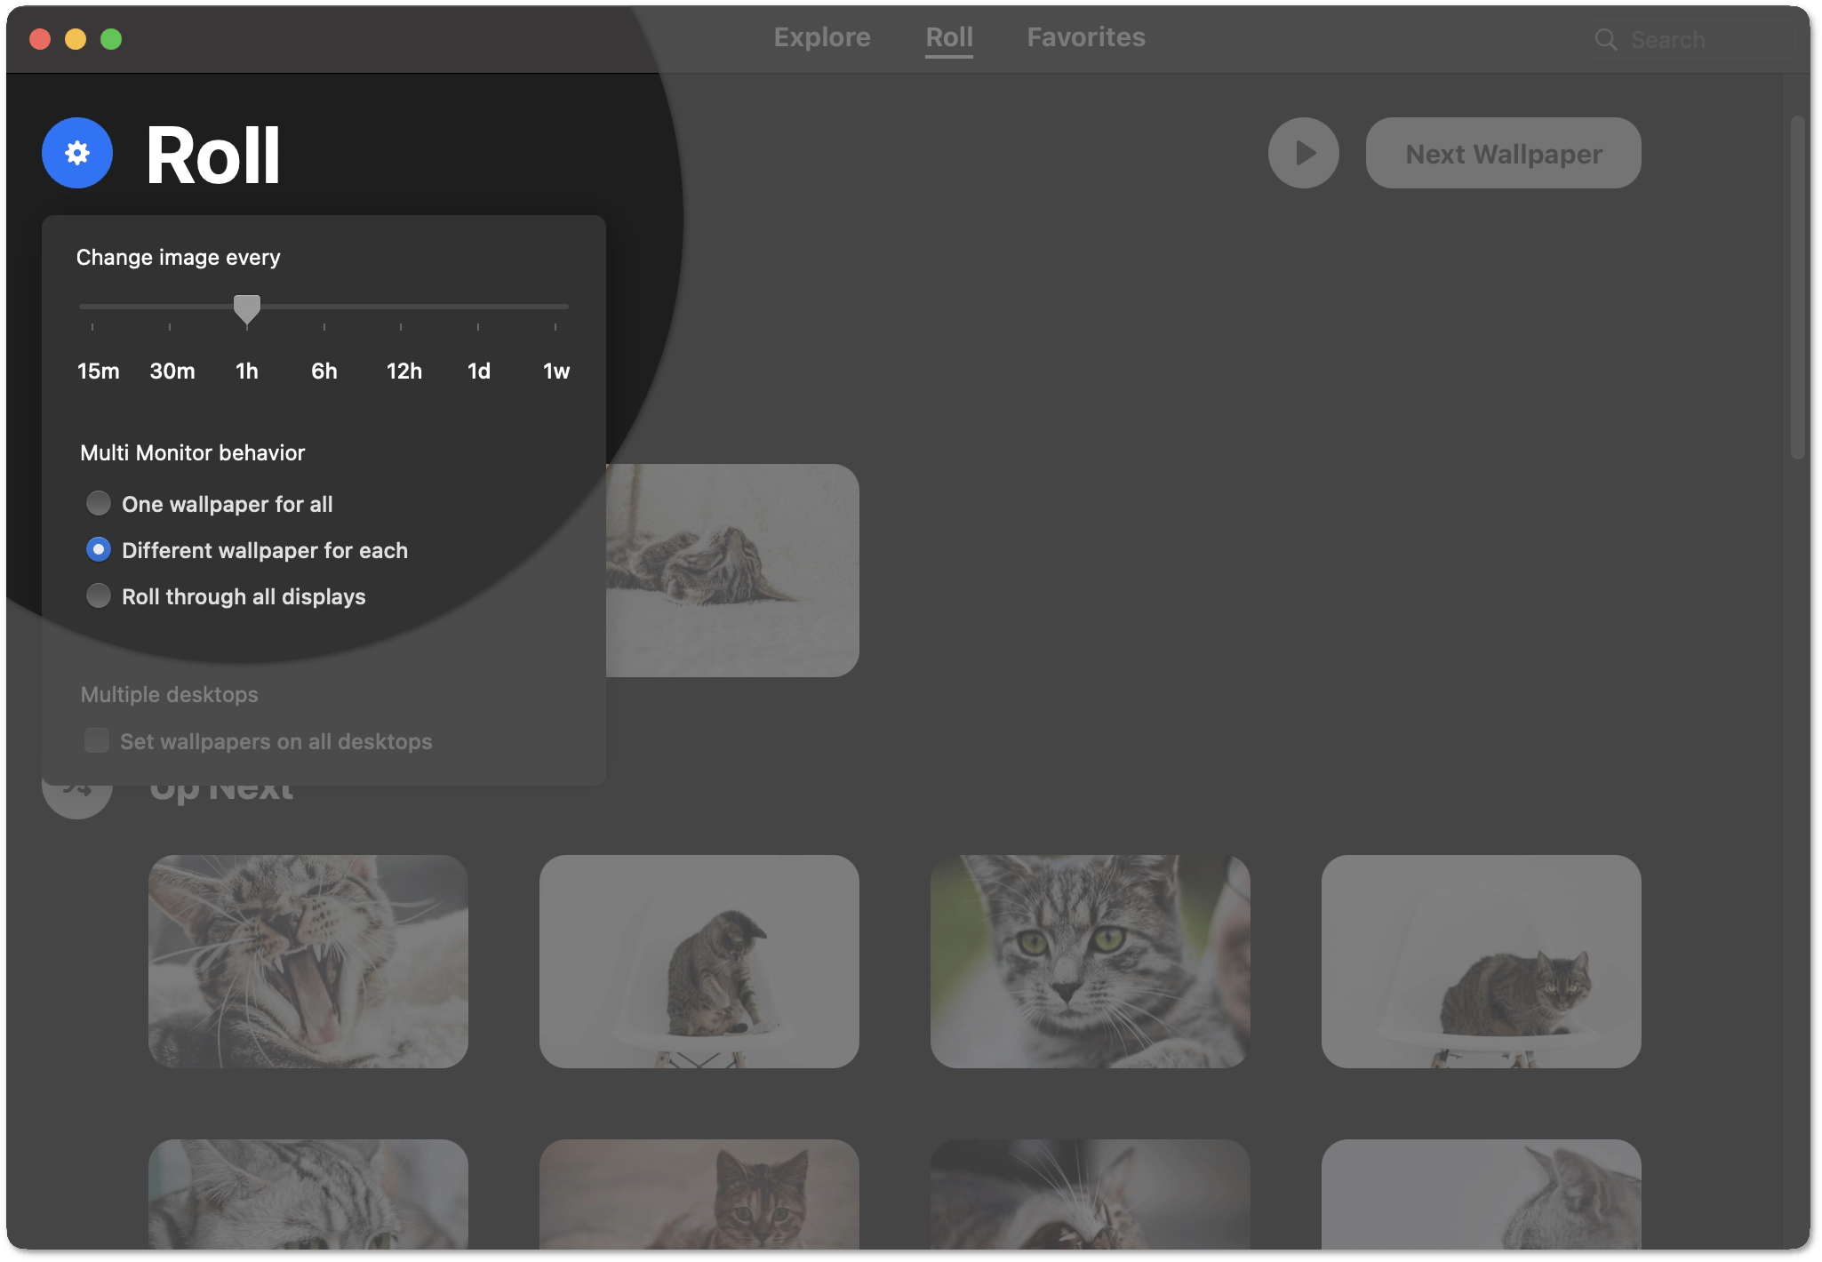1822x1262 pixels.
Task: Select One wallpaper for all option
Action: point(99,504)
